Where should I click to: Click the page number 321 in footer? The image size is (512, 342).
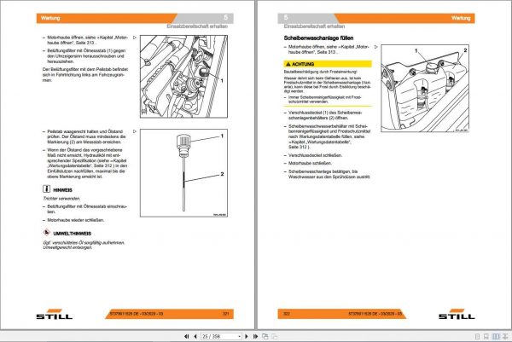(x=225, y=314)
